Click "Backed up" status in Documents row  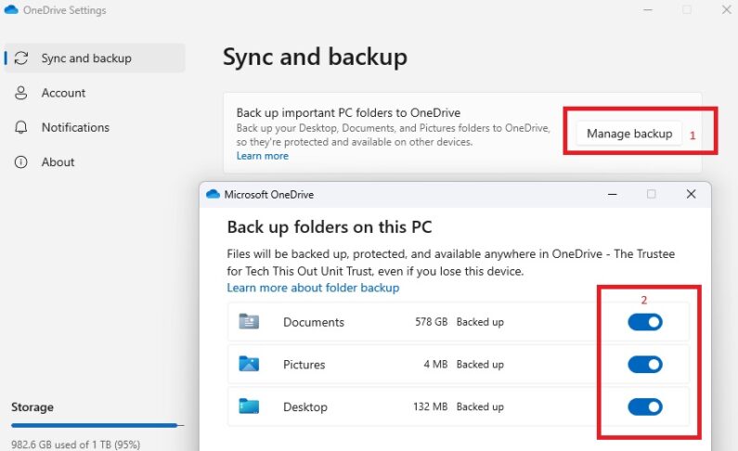tap(480, 322)
